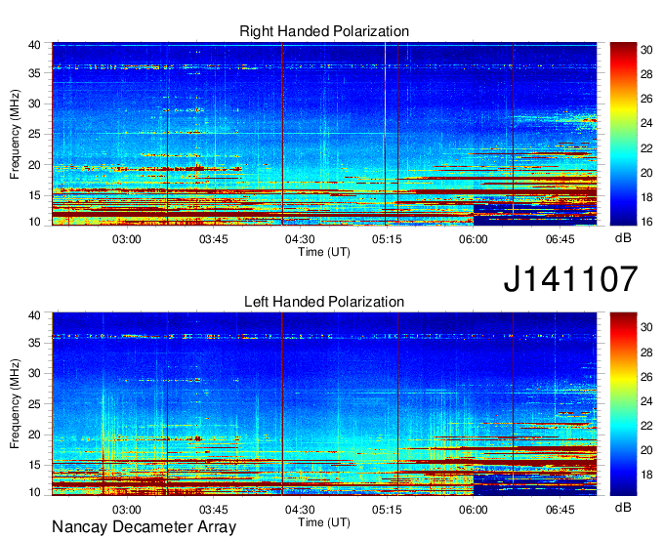This screenshot has width=664, height=539.
Task: Click the 05:15 tick under Right Handed plot
Action: pyautogui.click(x=387, y=239)
